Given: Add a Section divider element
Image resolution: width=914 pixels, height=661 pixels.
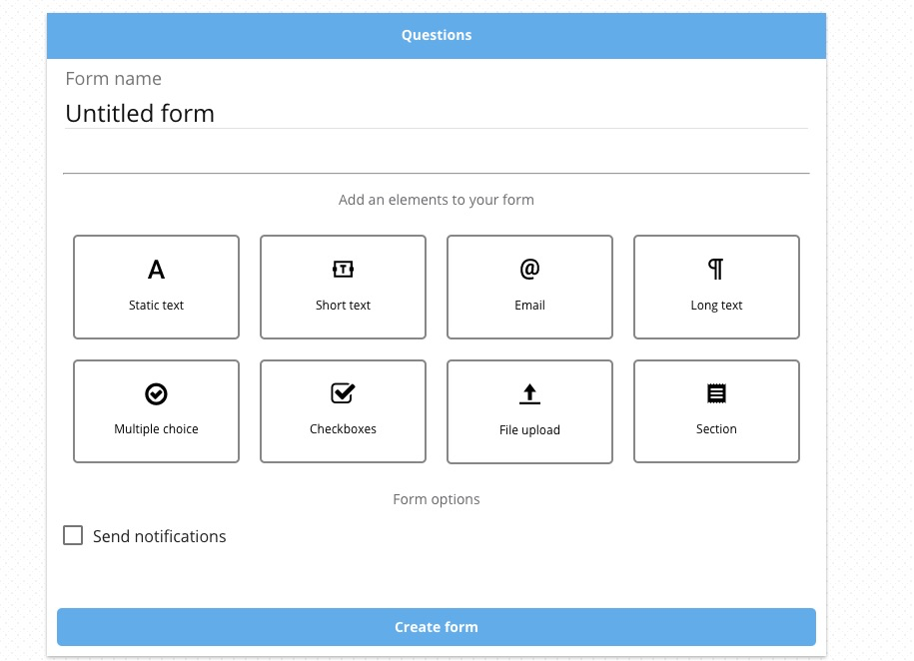Looking at the screenshot, I should tap(716, 411).
